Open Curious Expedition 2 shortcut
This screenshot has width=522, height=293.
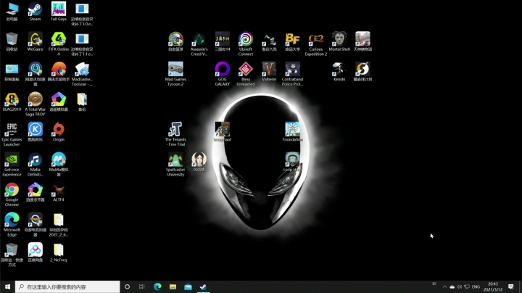(316, 44)
